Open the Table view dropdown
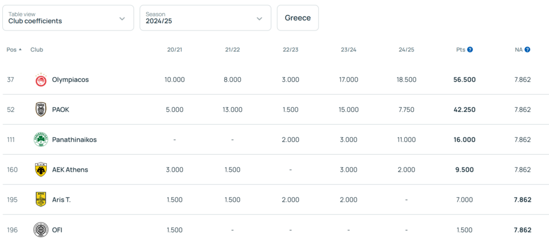The width and height of the screenshot is (549, 244). [x=68, y=18]
